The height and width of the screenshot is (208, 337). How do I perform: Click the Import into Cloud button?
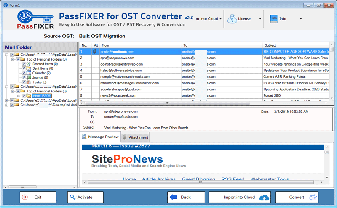240,197
